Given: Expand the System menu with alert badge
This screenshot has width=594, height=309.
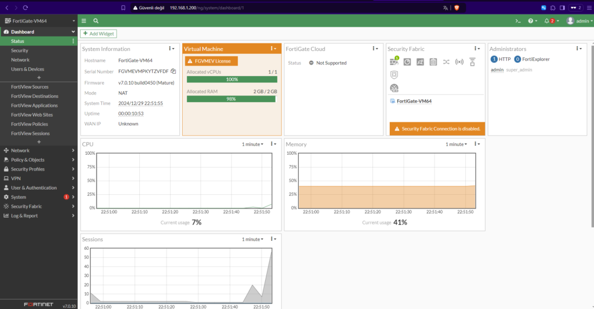Looking at the screenshot, I should [x=39, y=197].
